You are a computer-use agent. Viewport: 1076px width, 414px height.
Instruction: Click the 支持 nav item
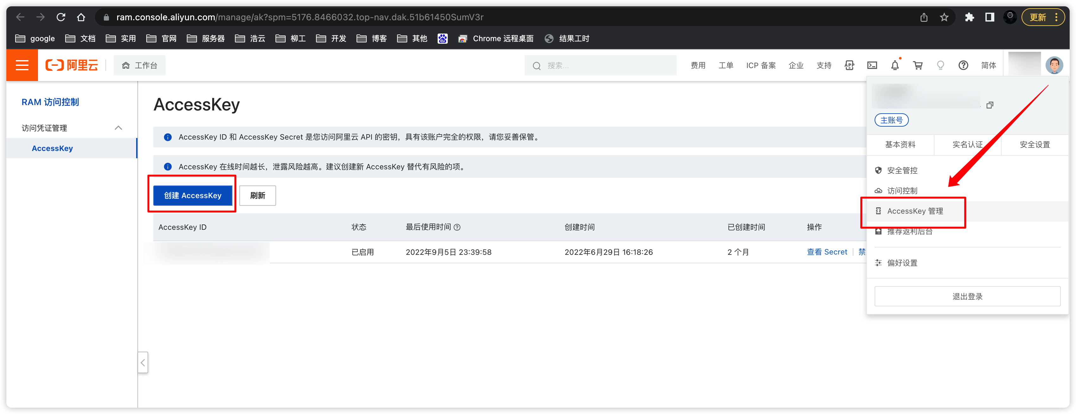824,65
